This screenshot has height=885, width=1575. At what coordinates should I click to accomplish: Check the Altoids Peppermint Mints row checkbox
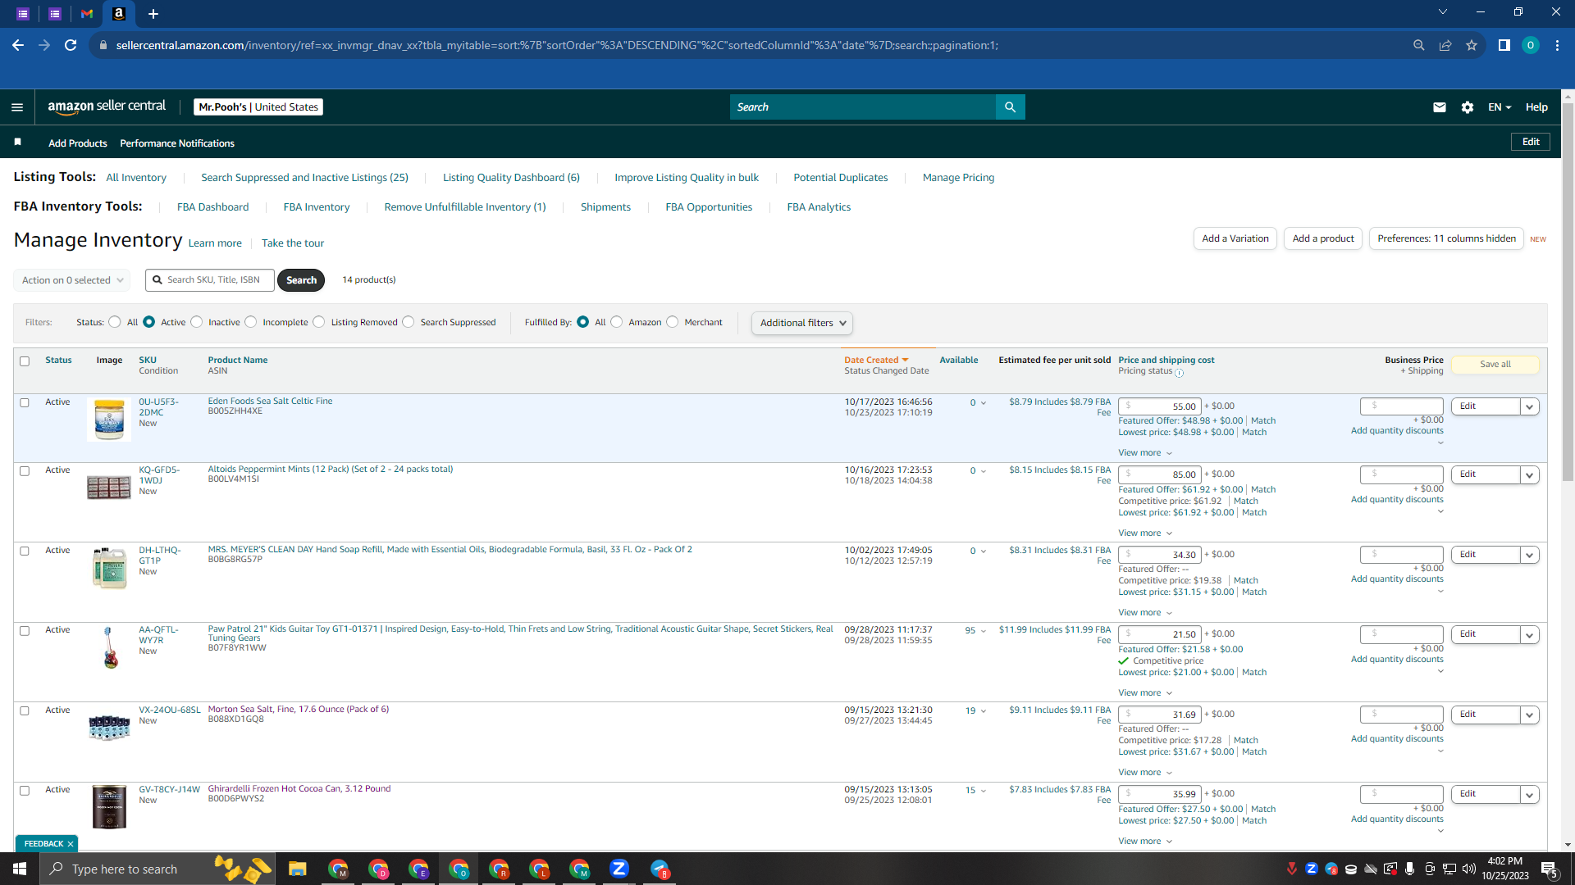click(x=25, y=471)
